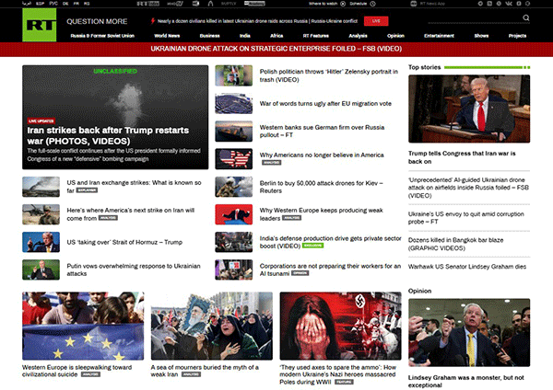This screenshot has height=390, width=553.
Task: Open the RT News App icon
Action: [x=414, y=4]
